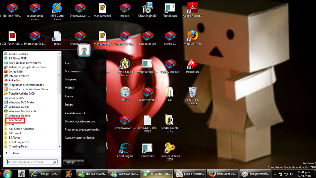Open the Render counter strike folder
The image size is (316, 178).
click(x=170, y=123)
